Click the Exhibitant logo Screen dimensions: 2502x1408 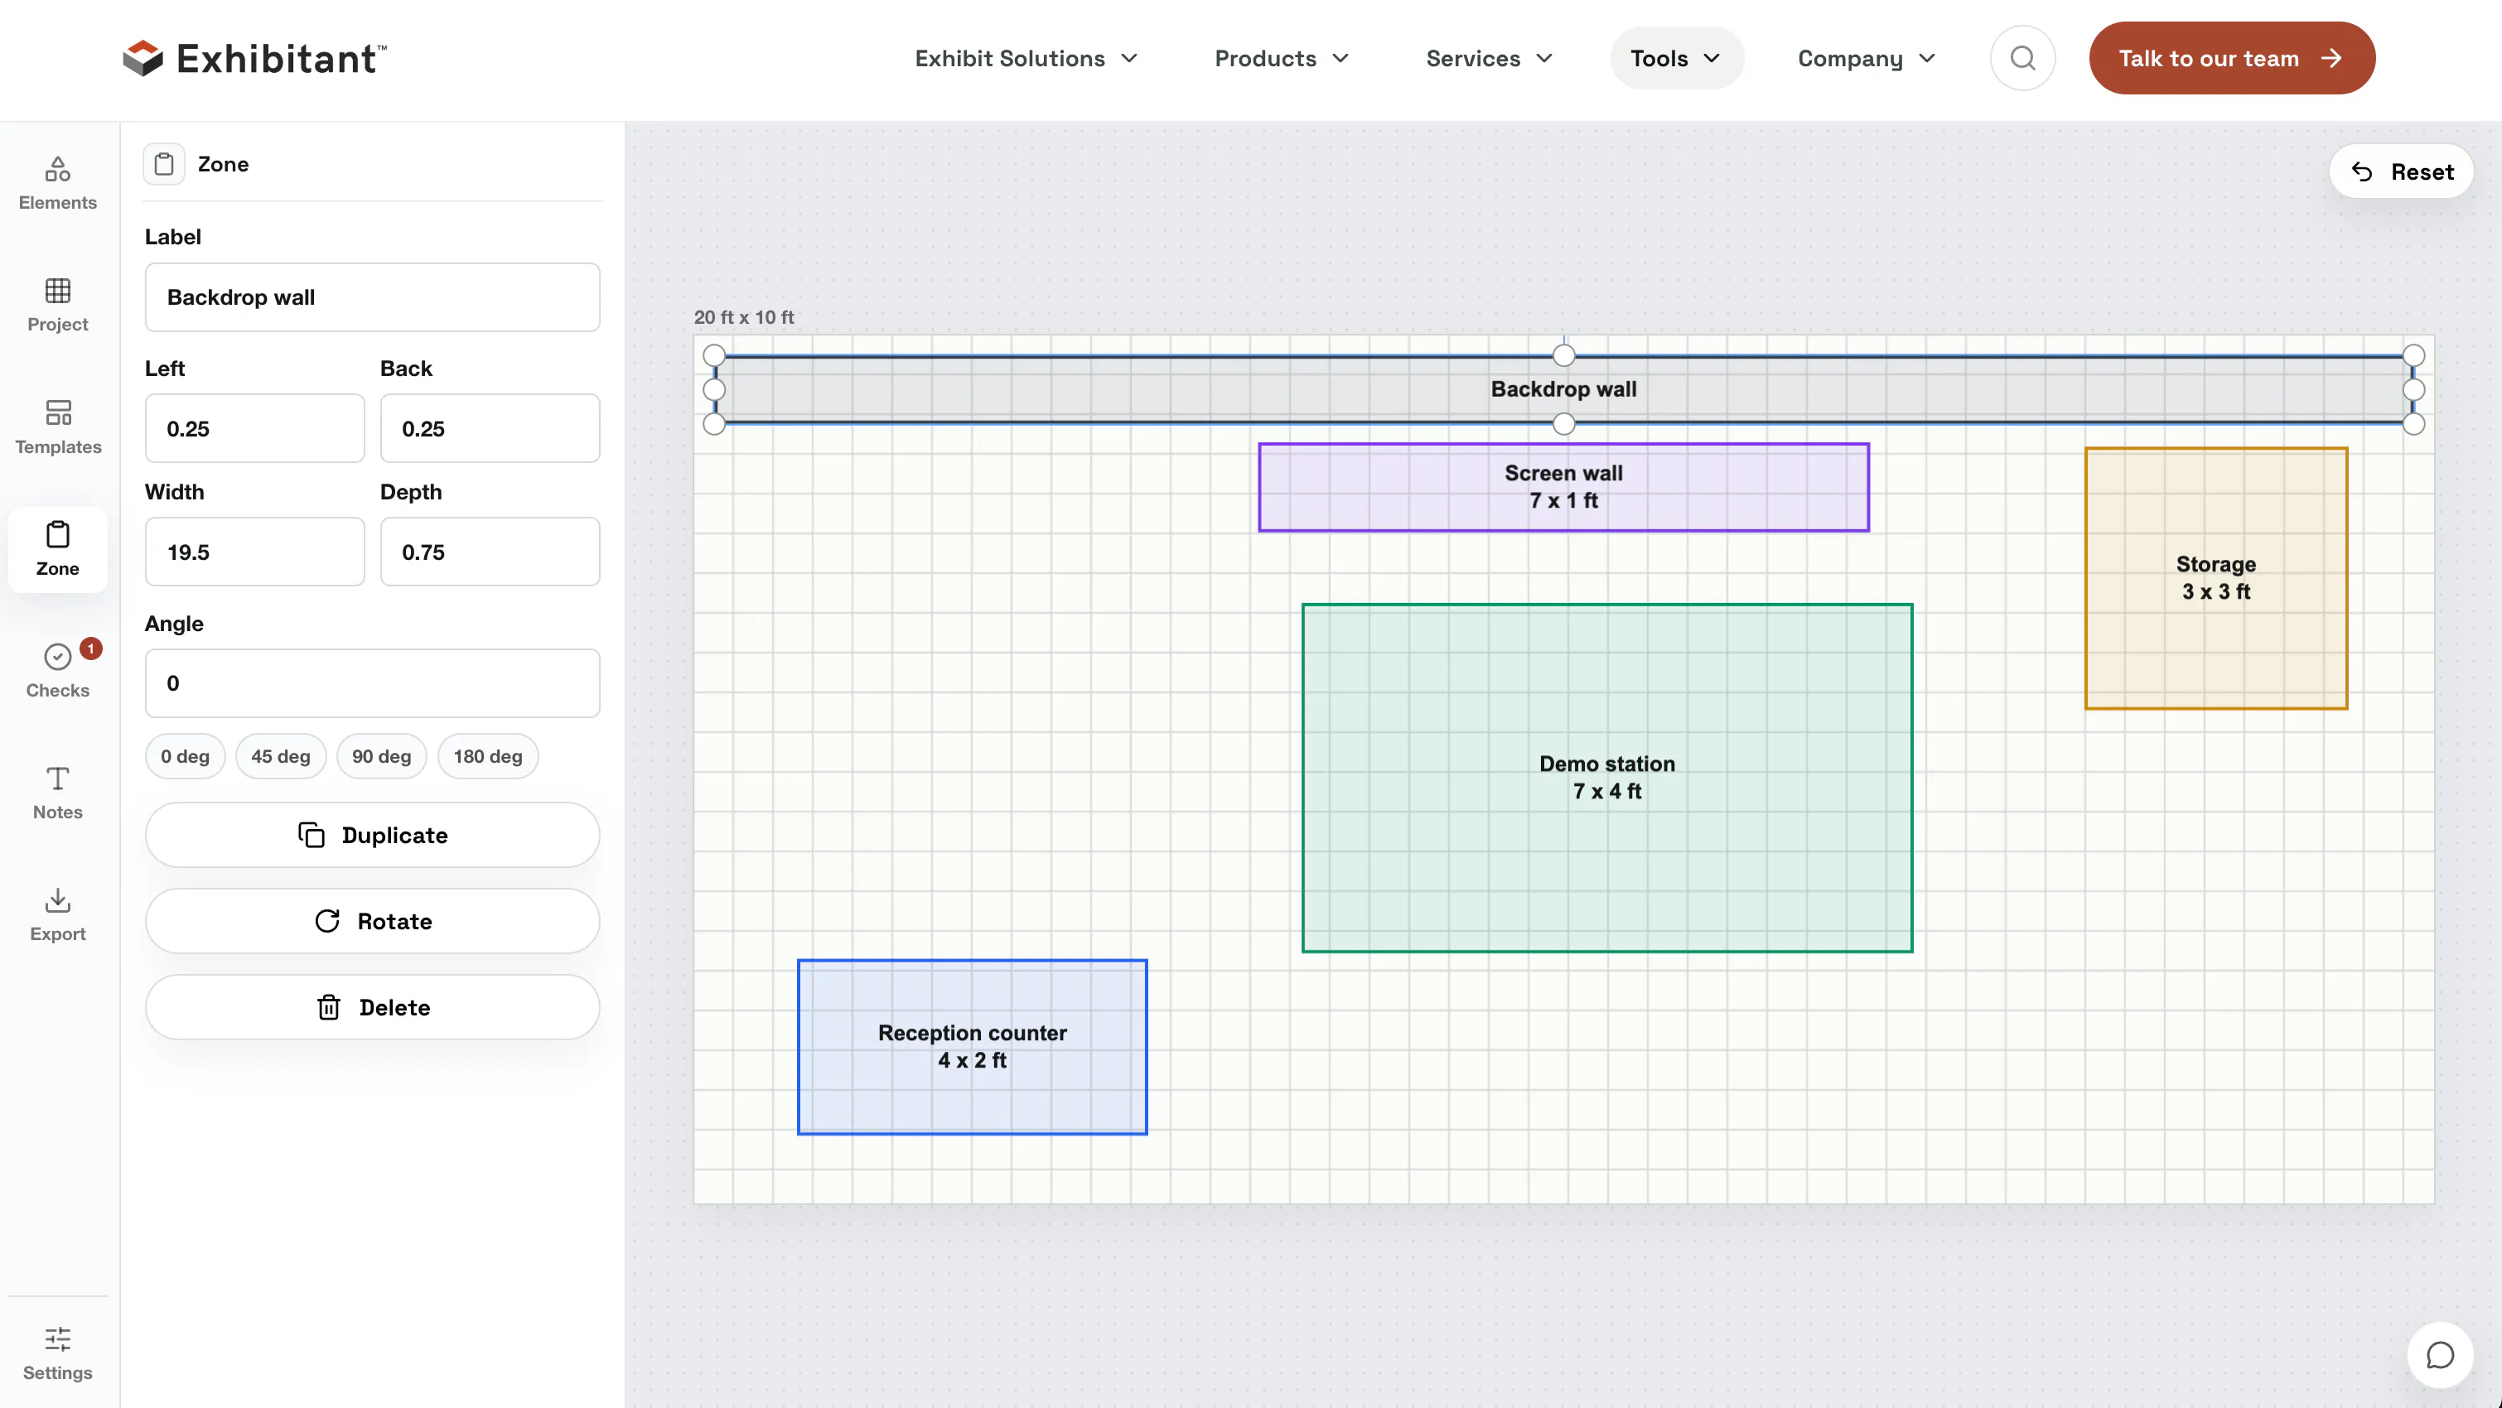[x=254, y=58]
